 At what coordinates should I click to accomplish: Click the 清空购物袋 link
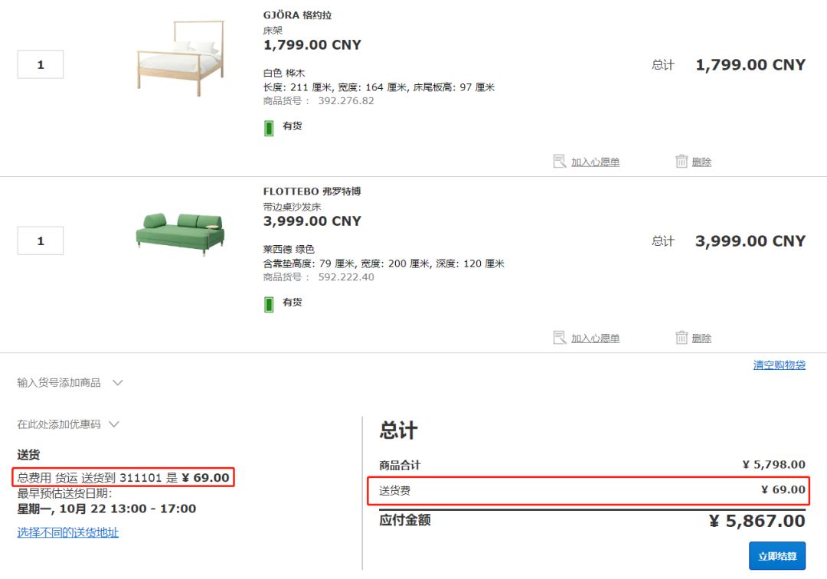[x=777, y=365]
